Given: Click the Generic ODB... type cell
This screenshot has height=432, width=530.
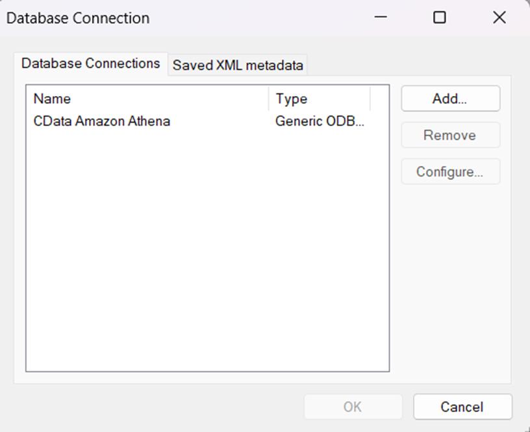Looking at the screenshot, I should coord(320,121).
